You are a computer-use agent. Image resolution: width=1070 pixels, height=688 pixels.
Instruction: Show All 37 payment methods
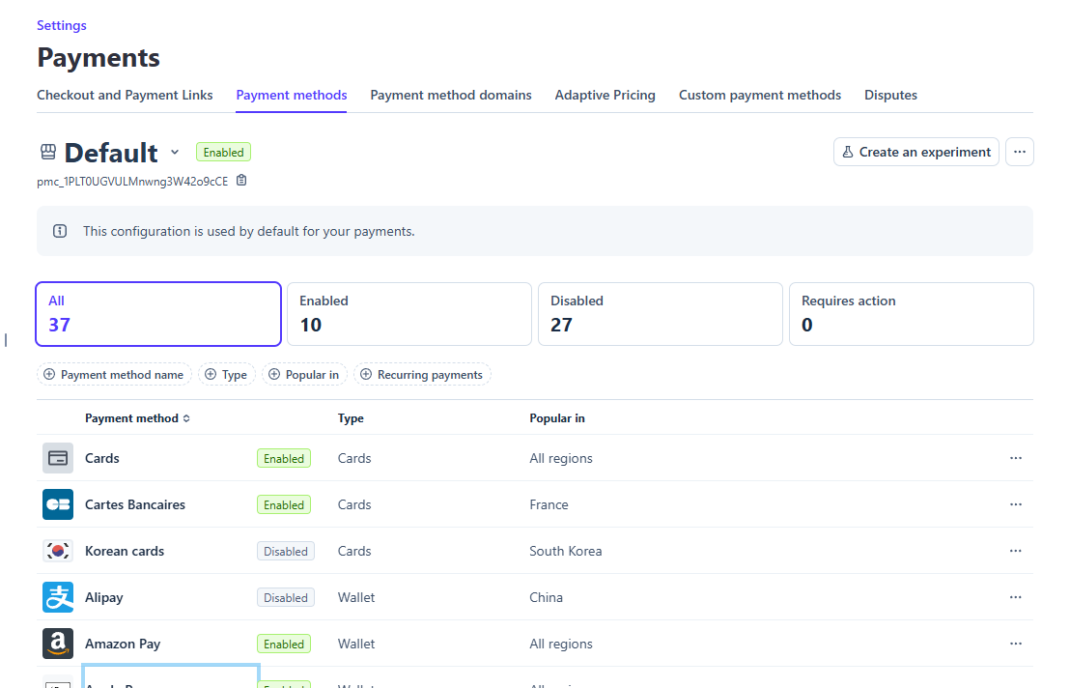click(x=158, y=314)
